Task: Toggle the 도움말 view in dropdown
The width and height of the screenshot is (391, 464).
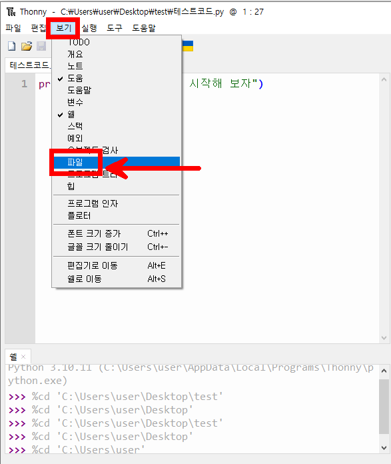Action: (117, 90)
